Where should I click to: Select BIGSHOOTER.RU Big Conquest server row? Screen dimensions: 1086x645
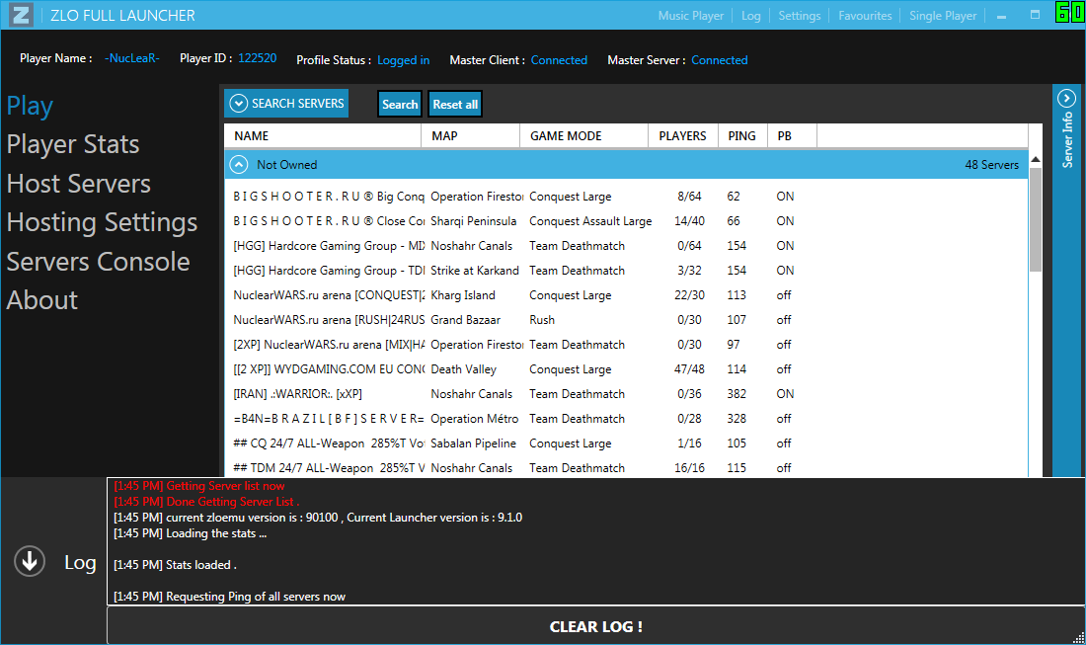[x=626, y=196]
